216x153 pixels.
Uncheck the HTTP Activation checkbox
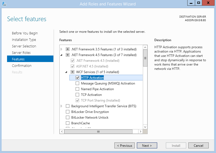tap(78, 78)
